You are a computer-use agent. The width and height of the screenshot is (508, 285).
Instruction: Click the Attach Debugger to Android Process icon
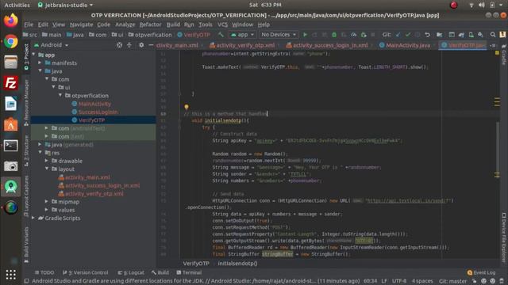(x=364, y=35)
